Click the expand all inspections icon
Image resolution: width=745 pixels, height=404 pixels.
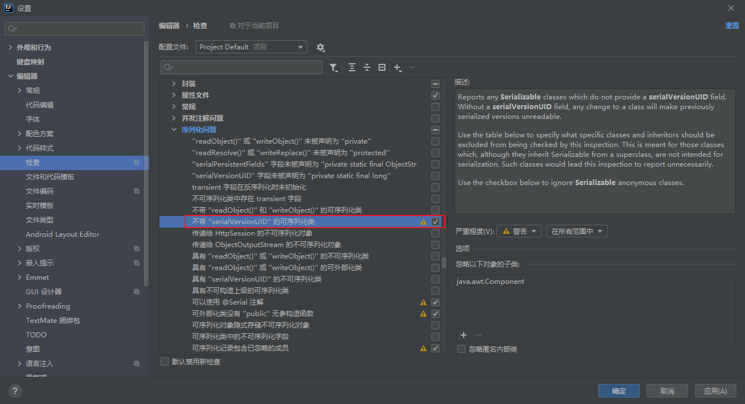pos(352,67)
